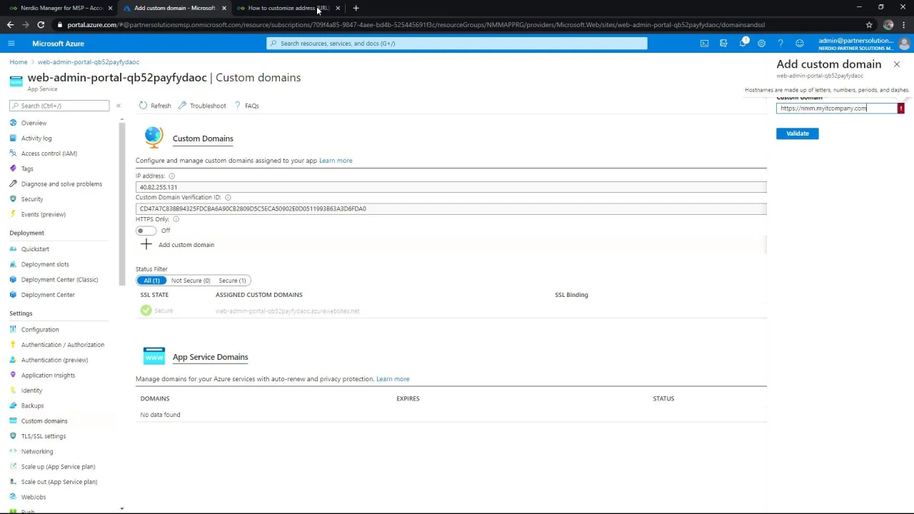Open the Azure portal hamburger menu
This screenshot has width=914, height=514.
(11, 44)
